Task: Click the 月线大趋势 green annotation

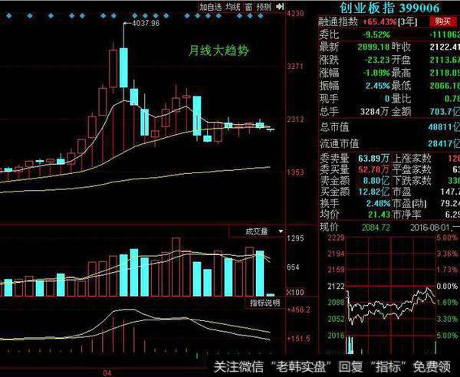Action: point(219,51)
